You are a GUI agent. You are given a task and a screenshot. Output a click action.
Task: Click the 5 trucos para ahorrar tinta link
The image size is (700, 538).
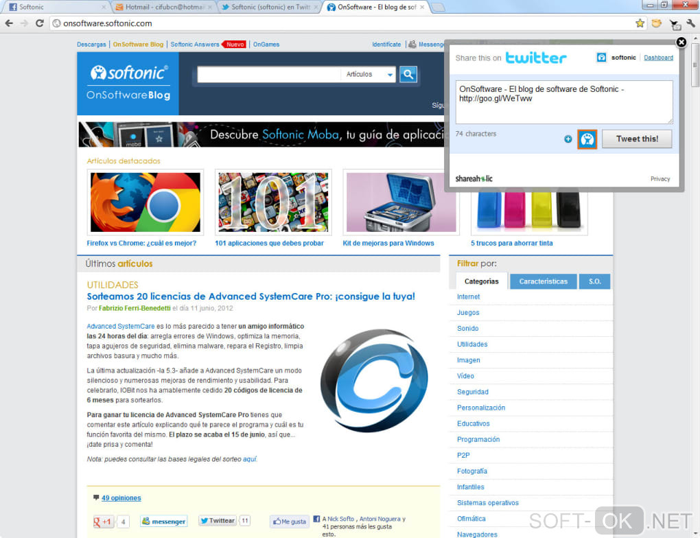coord(511,243)
